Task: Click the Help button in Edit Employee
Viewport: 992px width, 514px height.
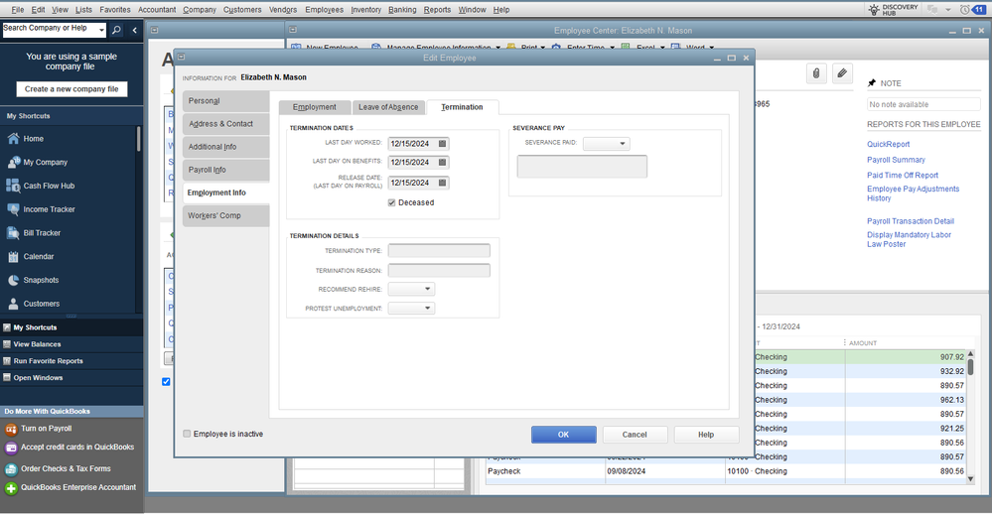Action: (706, 435)
